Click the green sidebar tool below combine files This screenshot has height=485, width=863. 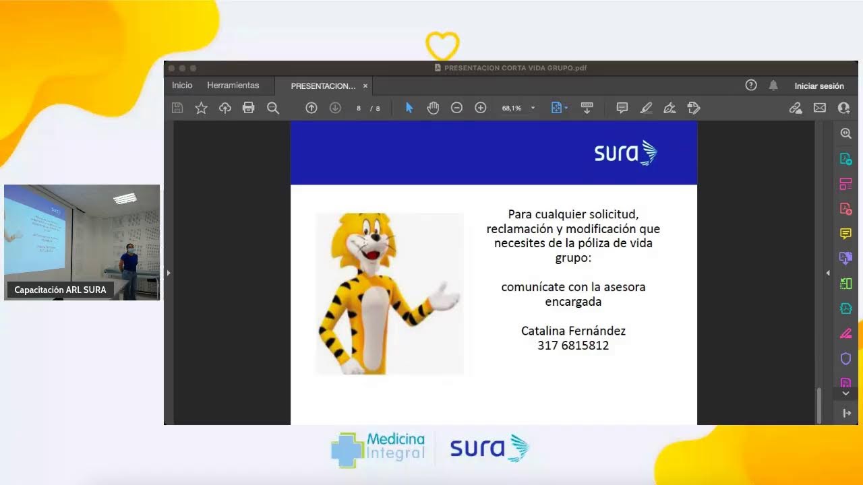click(845, 284)
